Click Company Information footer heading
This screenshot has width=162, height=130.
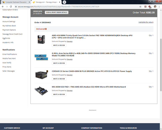click(x=92, y=128)
